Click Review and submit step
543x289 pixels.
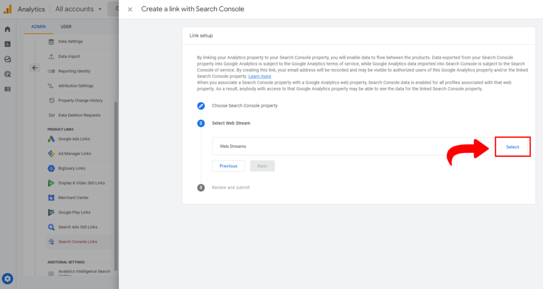(231, 188)
